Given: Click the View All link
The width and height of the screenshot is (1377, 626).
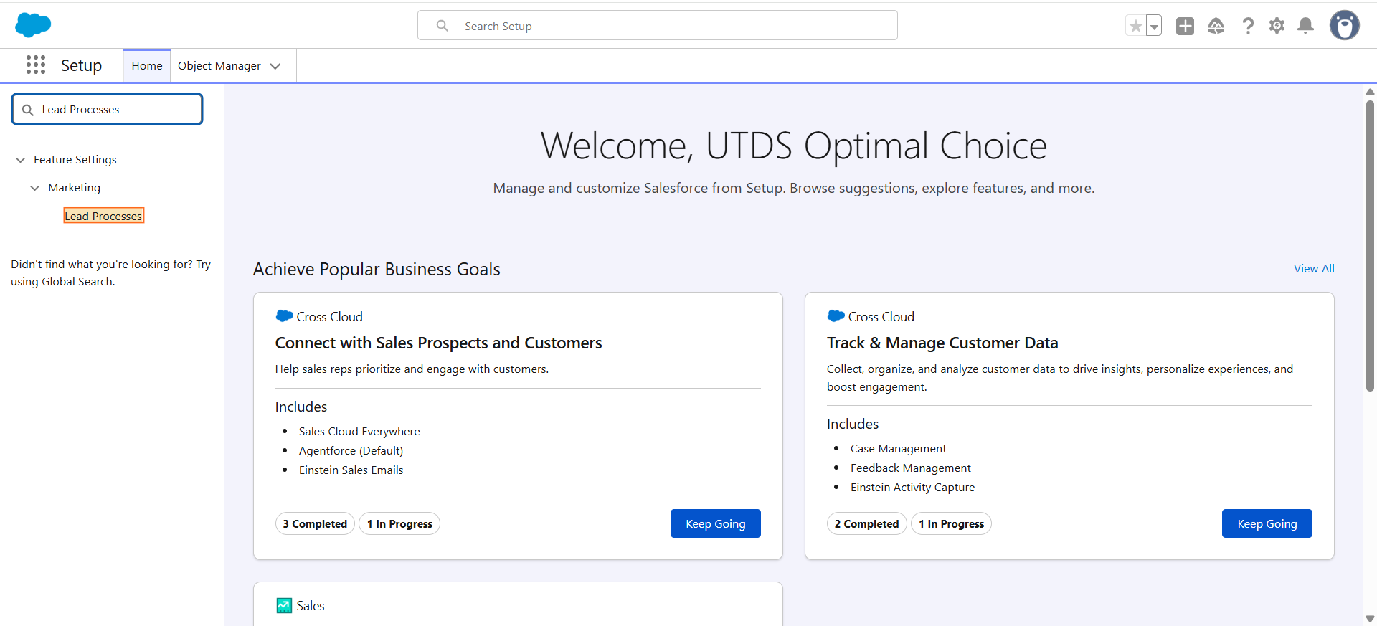Looking at the screenshot, I should (x=1314, y=268).
